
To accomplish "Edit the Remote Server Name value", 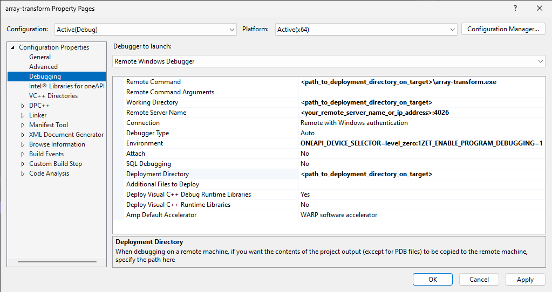I will (x=421, y=113).
